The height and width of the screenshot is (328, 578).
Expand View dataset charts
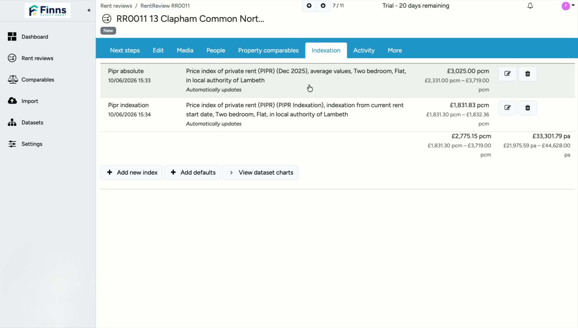[x=260, y=173]
